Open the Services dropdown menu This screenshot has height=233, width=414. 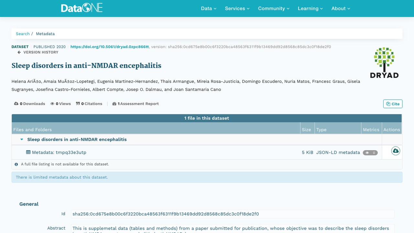tap(237, 8)
